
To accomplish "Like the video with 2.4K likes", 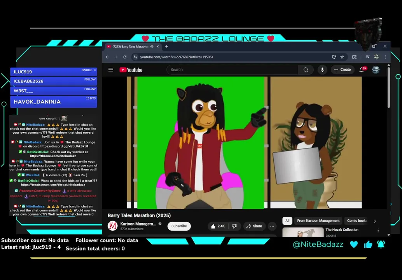I will (218, 226).
